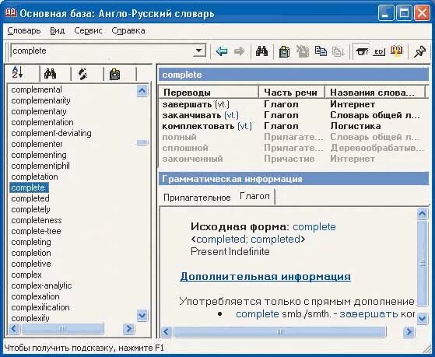435x357 pixels.
Task: Click word list vertical scrollbar thumb
Action: 142,142
